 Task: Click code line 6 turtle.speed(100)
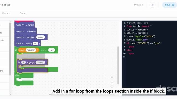coord(137,40)
